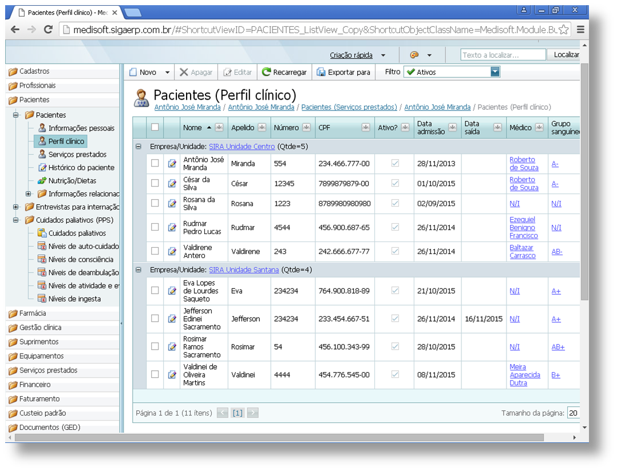617x471 pixels.
Task: Check the Eva Lopes row checkbox
Action: [155, 290]
